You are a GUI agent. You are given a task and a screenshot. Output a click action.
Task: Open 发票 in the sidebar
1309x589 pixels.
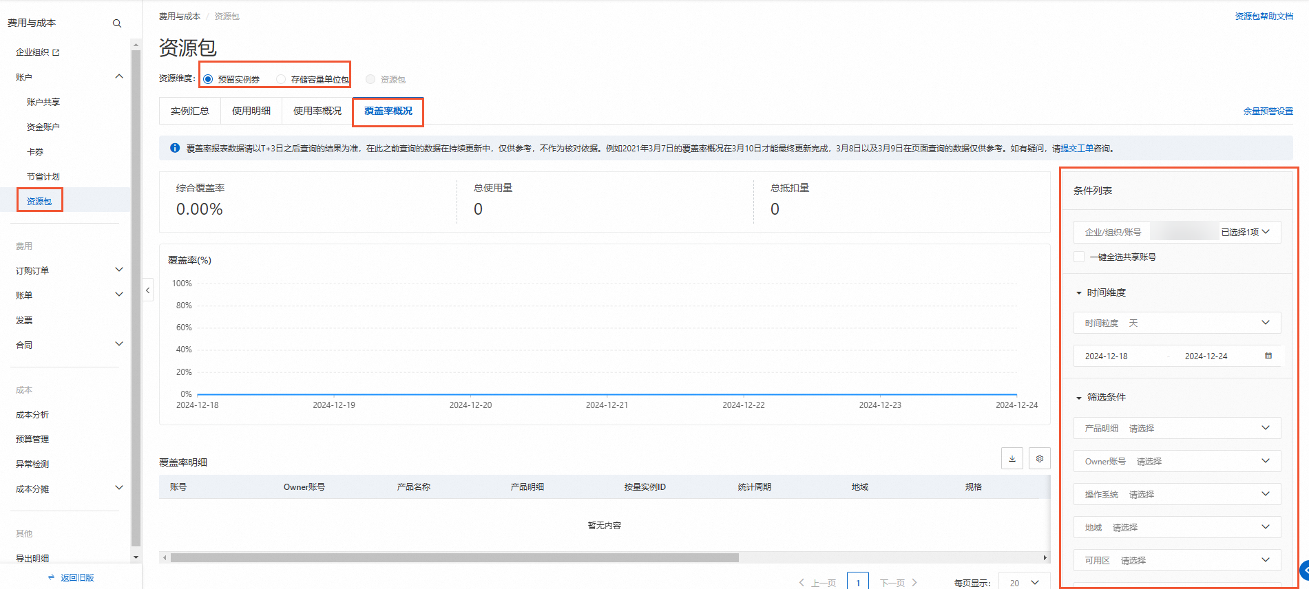24,320
